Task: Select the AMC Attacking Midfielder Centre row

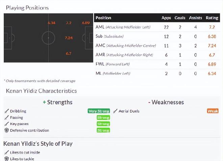Action: [126, 45]
